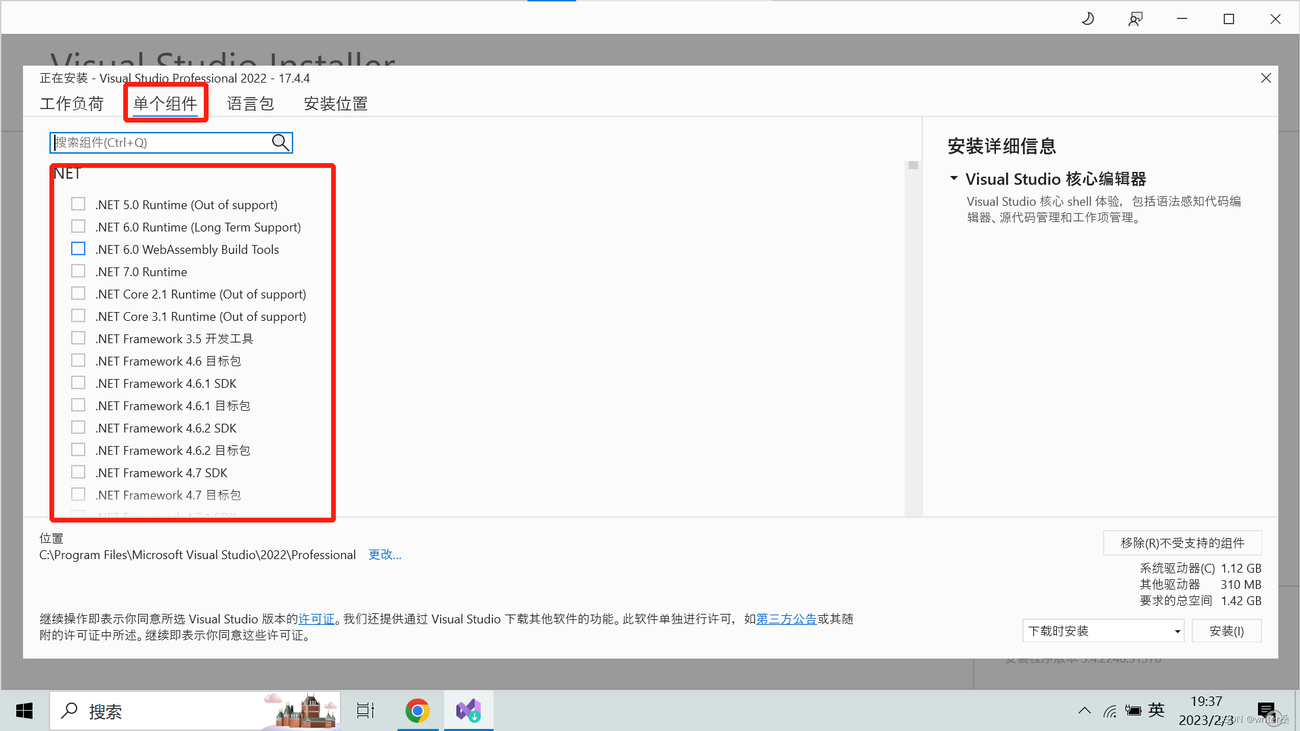Click Visual Studio Installer taskbar icon

(469, 711)
